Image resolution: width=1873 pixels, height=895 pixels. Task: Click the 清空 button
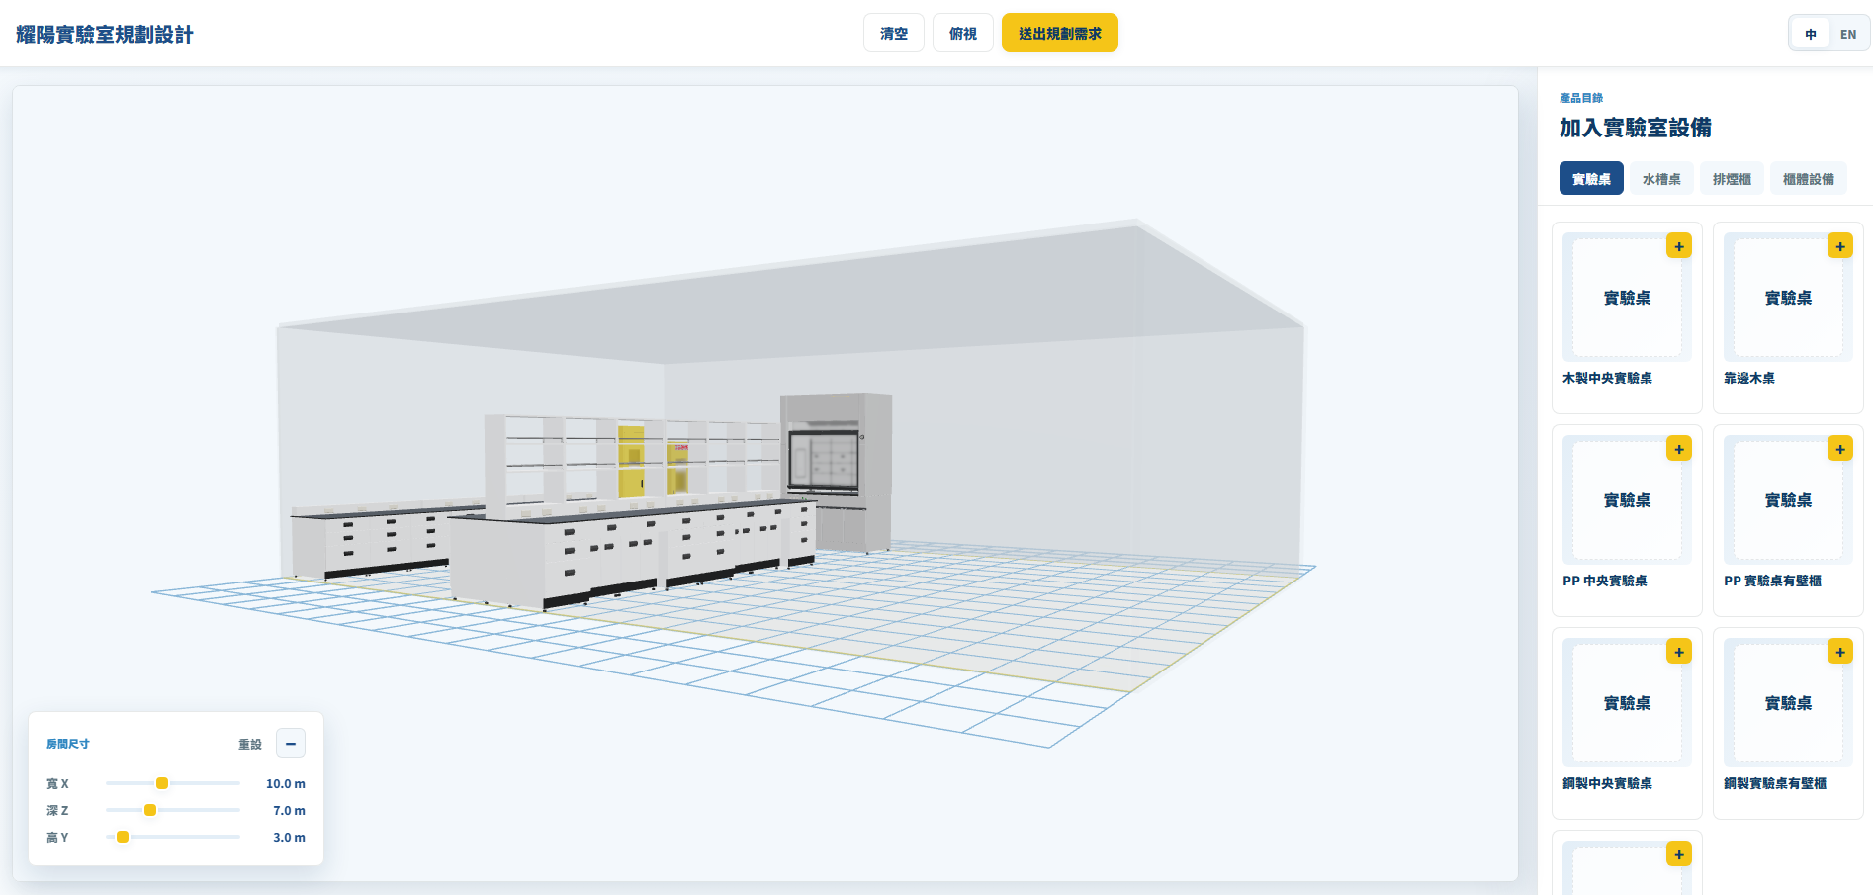tap(894, 33)
